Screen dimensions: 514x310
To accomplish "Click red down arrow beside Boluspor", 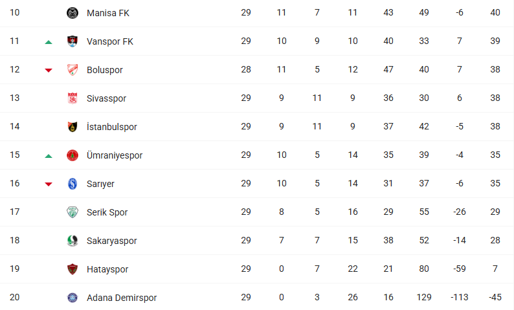I will tap(49, 71).
